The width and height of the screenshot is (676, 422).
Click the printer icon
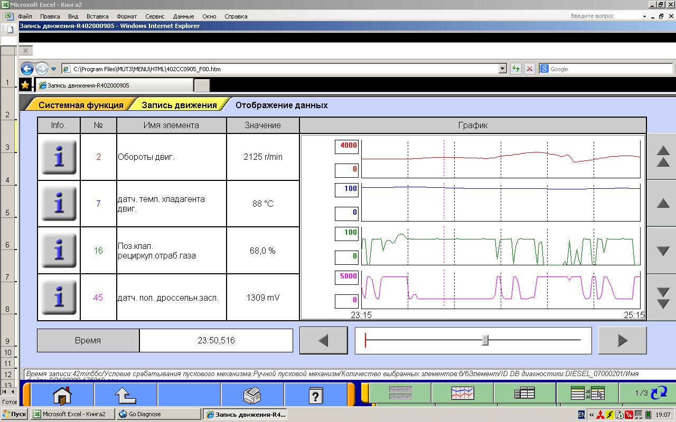point(252,394)
